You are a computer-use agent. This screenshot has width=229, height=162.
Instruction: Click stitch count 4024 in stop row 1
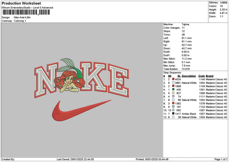(178, 79)
